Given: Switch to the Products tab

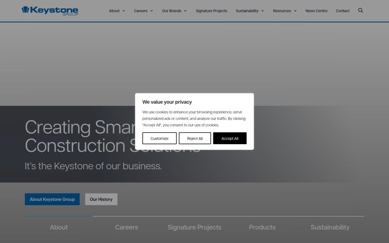Looking at the screenshot, I should point(262,227).
